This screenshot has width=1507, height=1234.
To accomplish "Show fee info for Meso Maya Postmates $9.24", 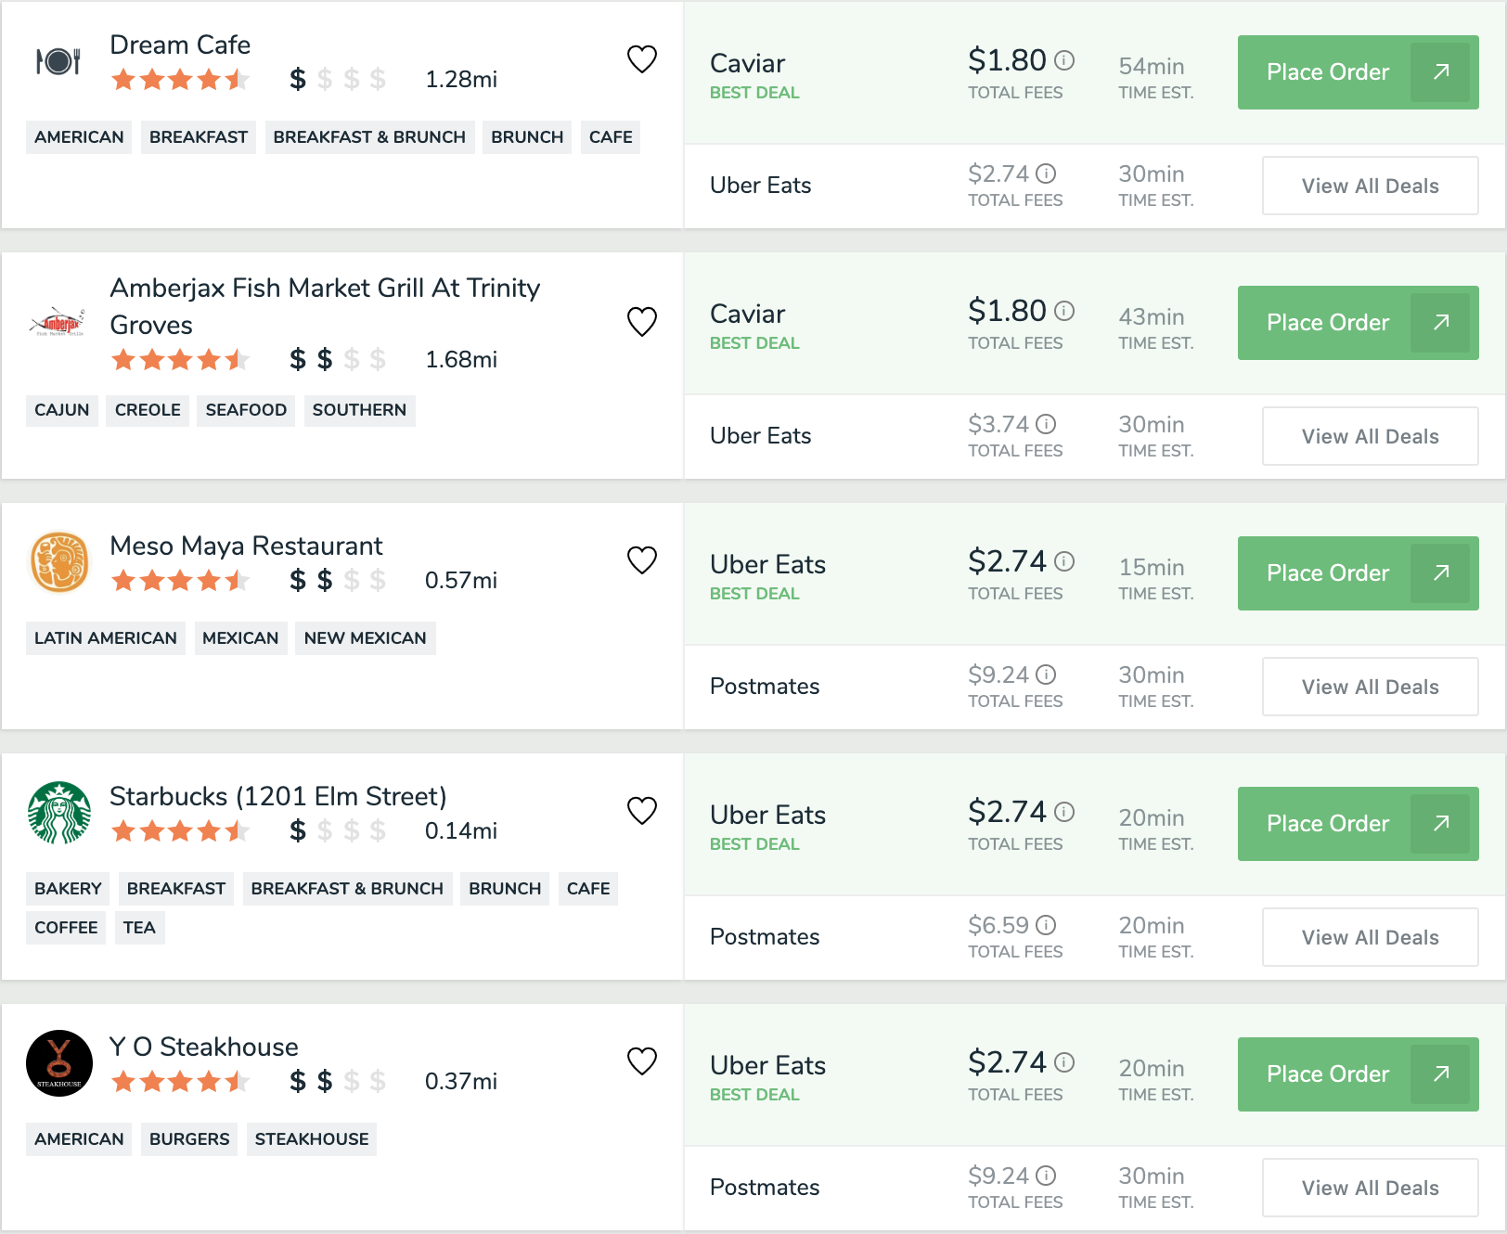I will (1047, 675).
